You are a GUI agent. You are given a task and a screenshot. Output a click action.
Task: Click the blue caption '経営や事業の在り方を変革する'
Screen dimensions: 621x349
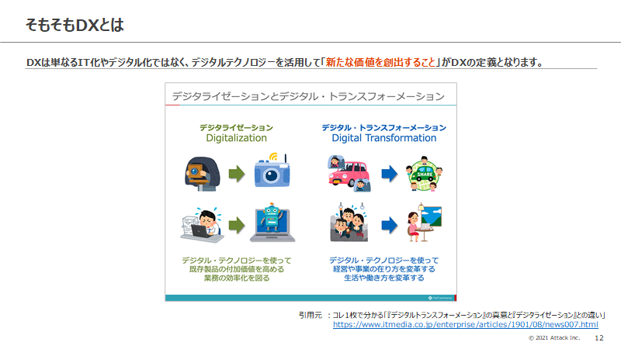coord(383,269)
